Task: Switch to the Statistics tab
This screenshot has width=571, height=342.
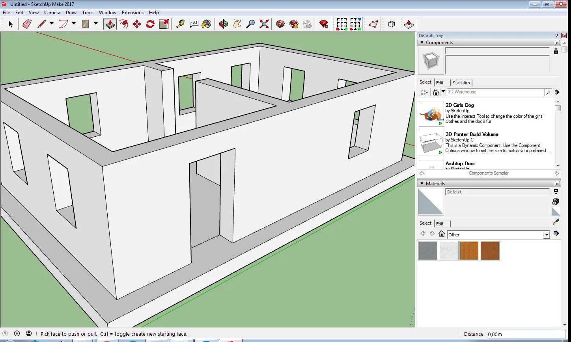Action: tap(461, 82)
